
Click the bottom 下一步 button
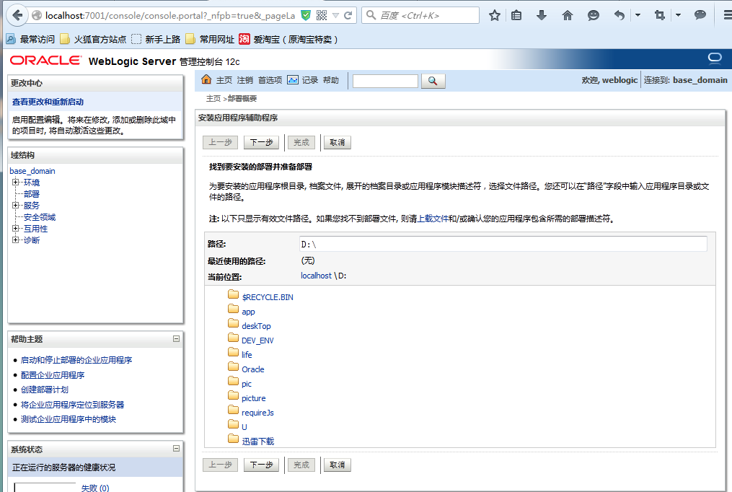(x=261, y=465)
